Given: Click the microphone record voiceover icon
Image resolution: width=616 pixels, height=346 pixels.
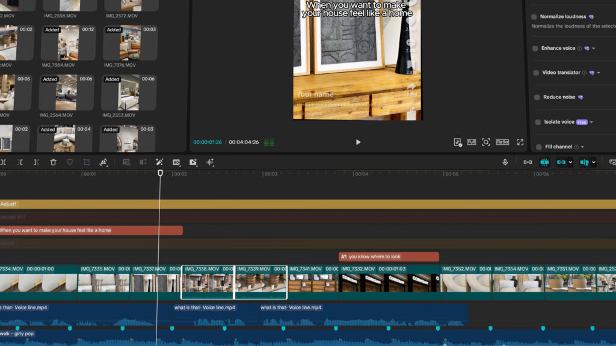Looking at the screenshot, I should click(x=505, y=162).
